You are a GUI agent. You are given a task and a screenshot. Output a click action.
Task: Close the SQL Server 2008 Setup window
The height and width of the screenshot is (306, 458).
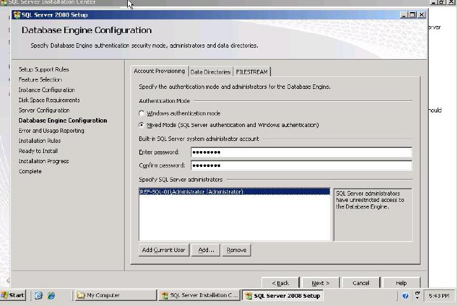click(x=422, y=15)
